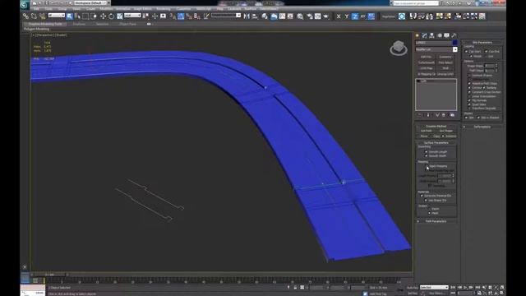This screenshot has width=526, height=296.
Task: Open the Modifier List dropdown
Action: coord(436,49)
